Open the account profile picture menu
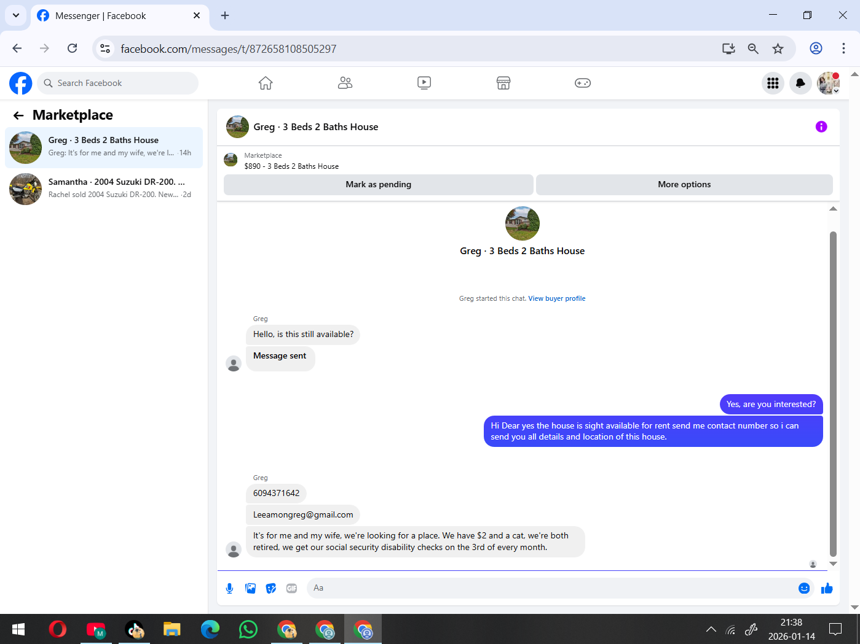The image size is (860, 644). pyautogui.click(x=828, y=83)
